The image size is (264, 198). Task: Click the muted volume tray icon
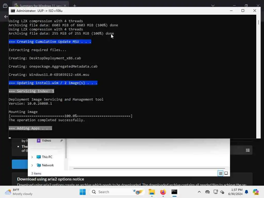pyautogui.click(x=222, y=192)
